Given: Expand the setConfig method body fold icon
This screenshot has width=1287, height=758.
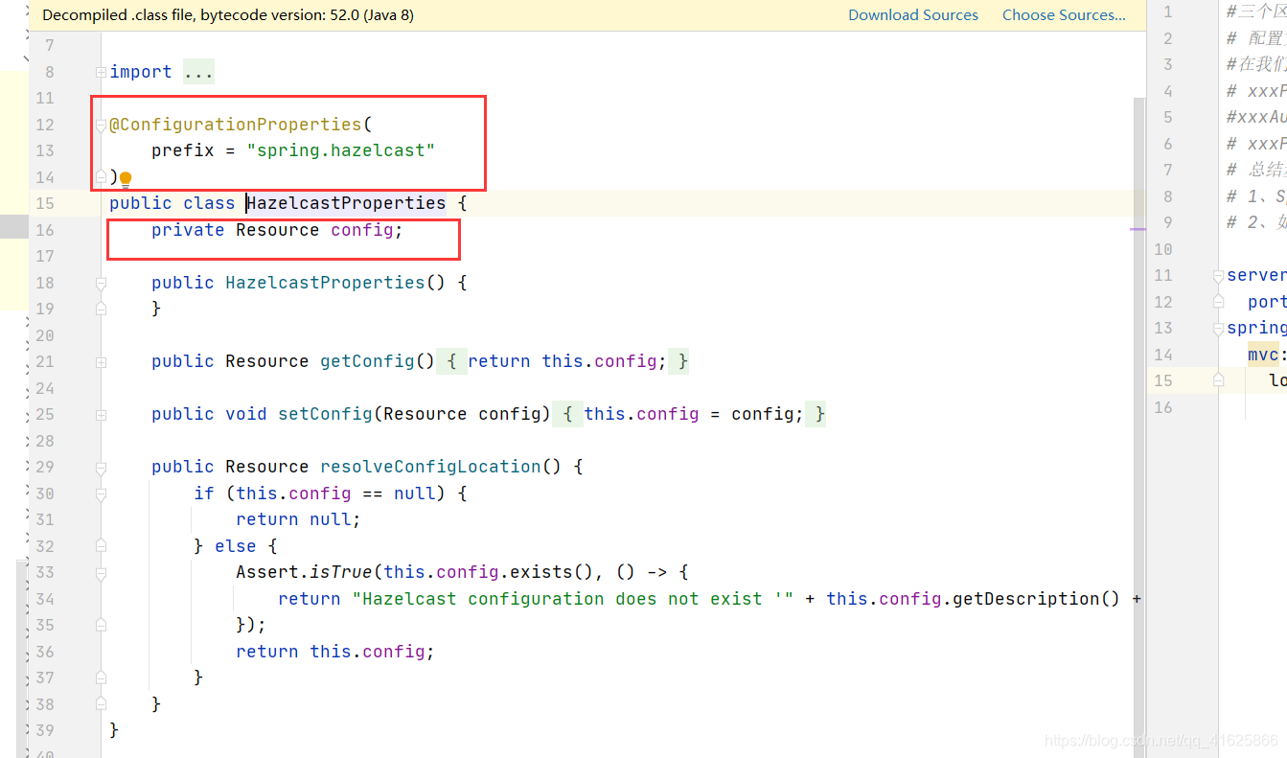Looking at the screenshot, I should pos(100,414).
